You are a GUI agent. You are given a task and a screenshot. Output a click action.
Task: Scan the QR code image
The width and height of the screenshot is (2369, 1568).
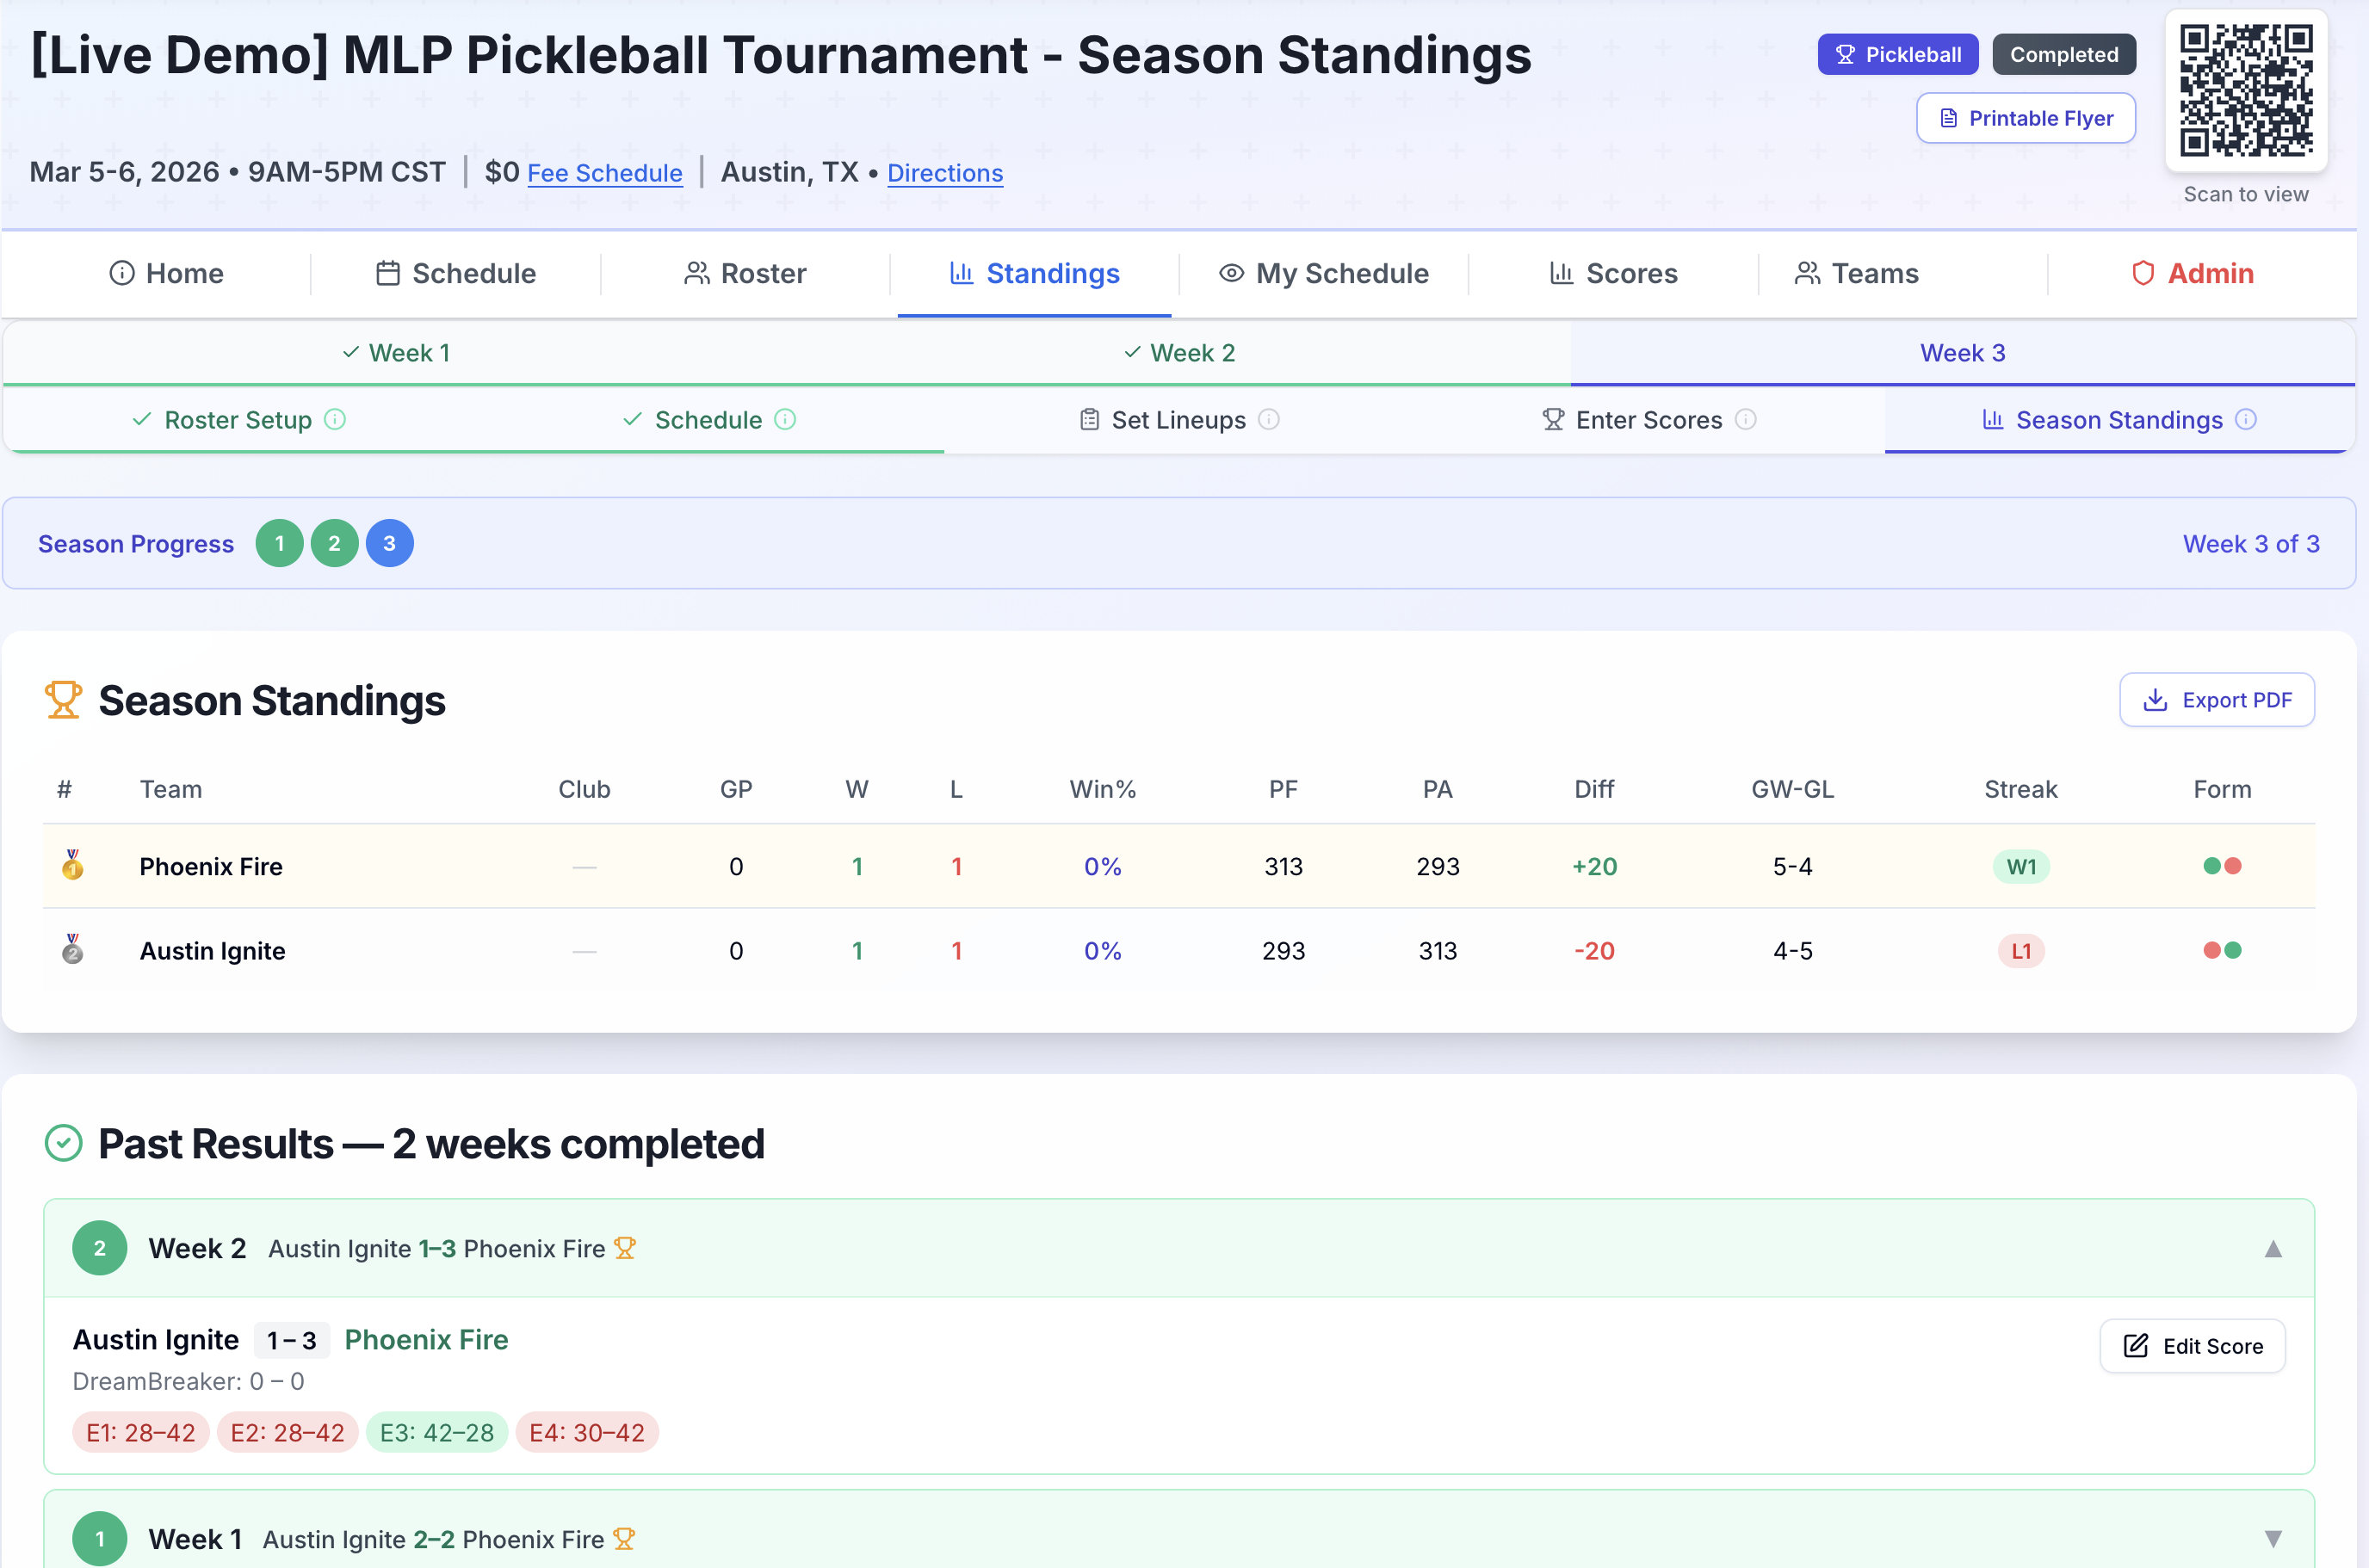coord(2245,92)
